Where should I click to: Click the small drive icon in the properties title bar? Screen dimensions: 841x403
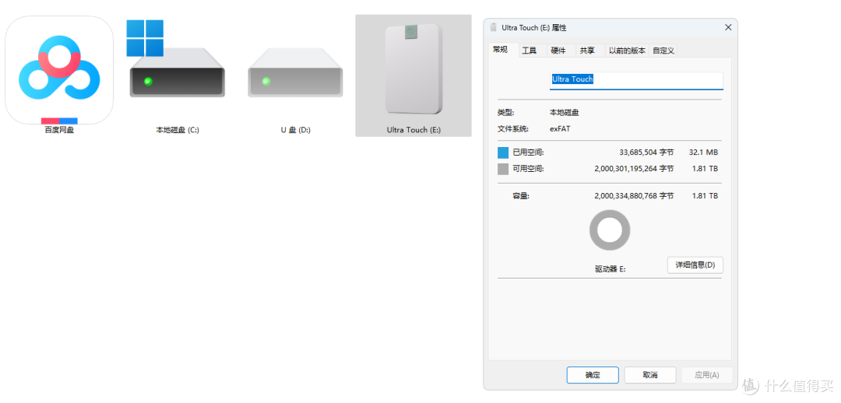[x=494, y=27]
